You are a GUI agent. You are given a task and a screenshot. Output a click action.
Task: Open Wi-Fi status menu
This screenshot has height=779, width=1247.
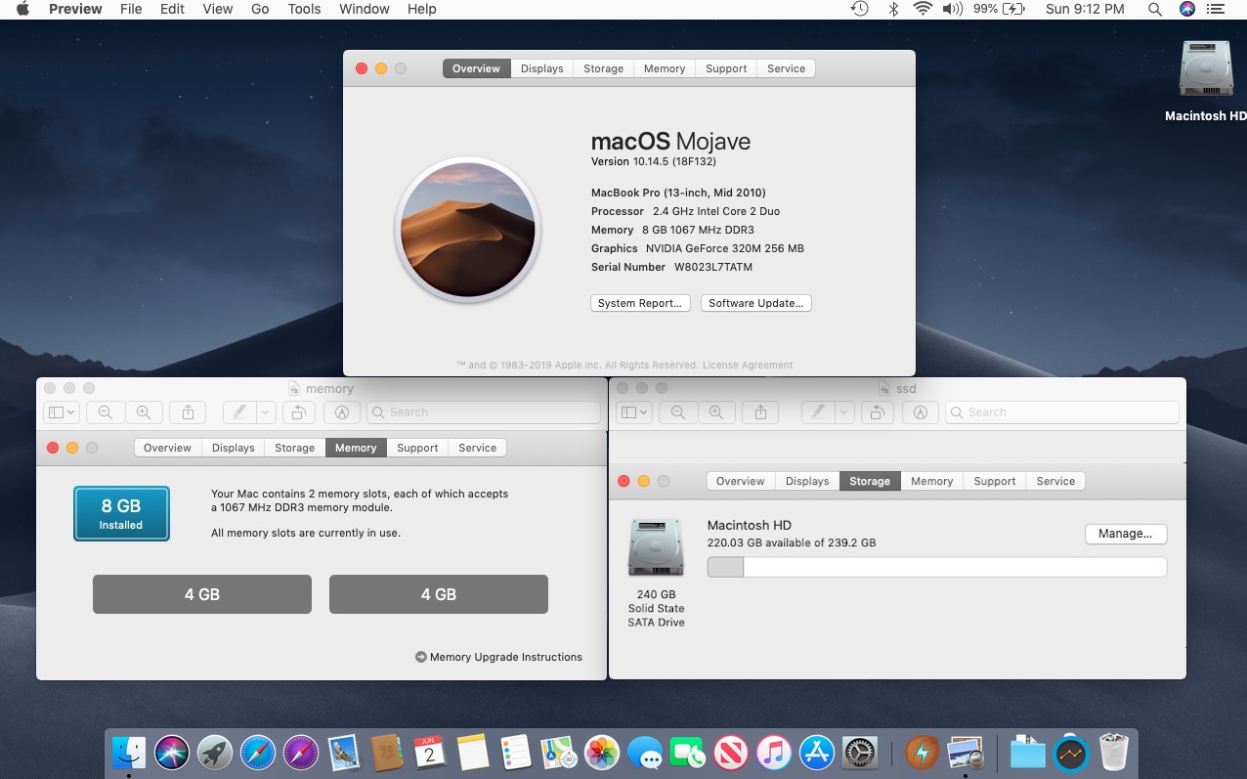(923, 9)
